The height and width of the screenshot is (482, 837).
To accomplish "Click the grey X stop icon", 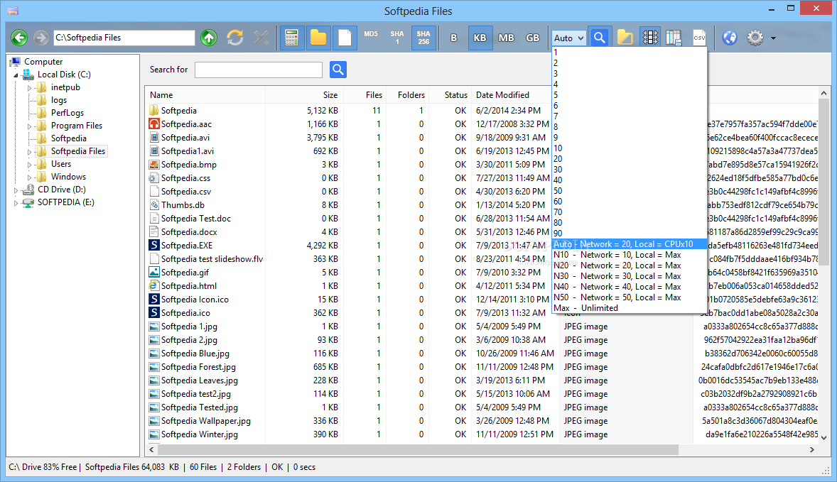I will point(261,38).
